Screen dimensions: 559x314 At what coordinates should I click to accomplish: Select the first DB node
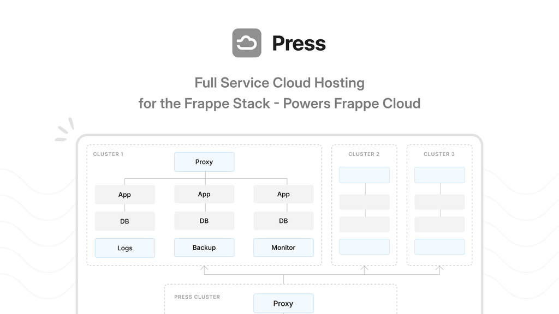pos(124,221)
